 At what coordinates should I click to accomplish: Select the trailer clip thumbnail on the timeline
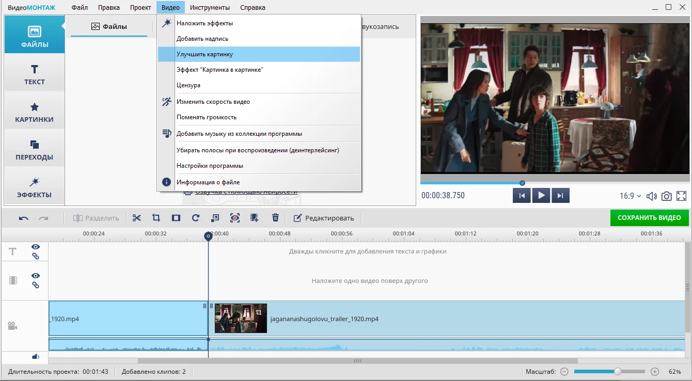241,319
